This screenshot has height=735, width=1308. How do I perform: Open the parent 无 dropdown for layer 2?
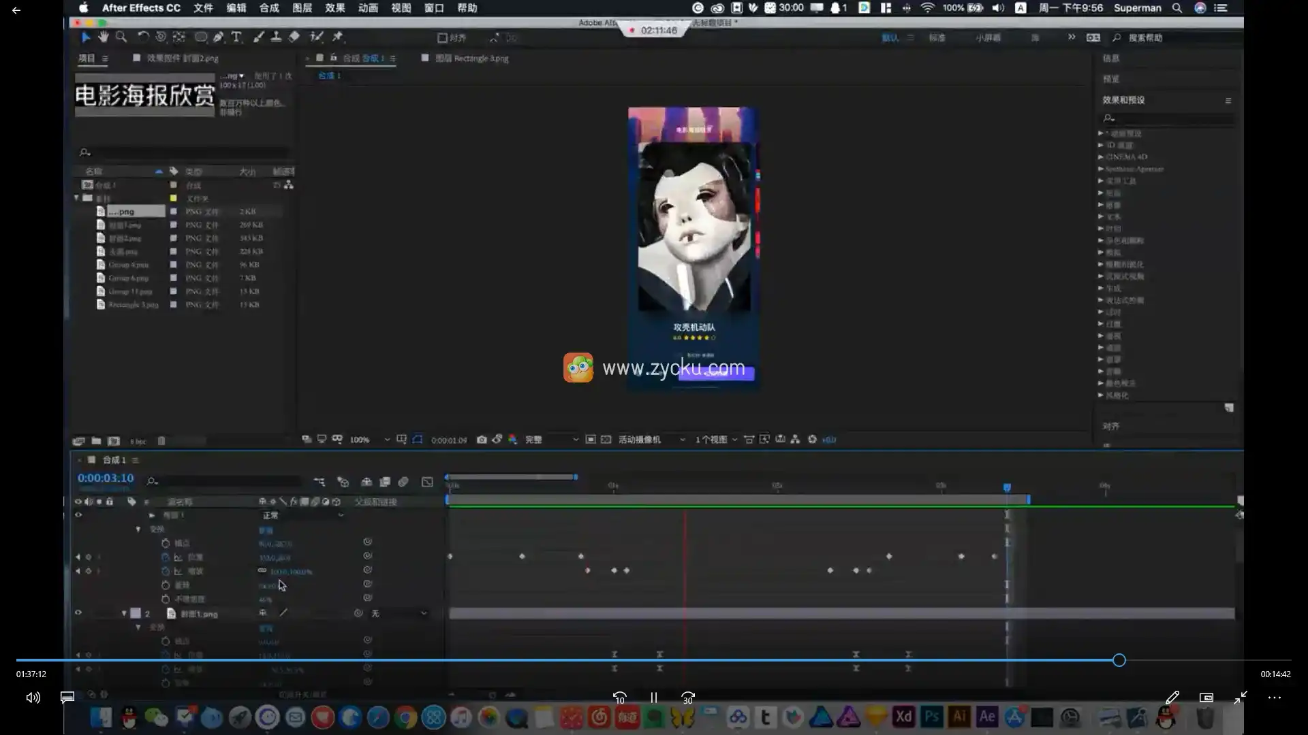point(399,613)
